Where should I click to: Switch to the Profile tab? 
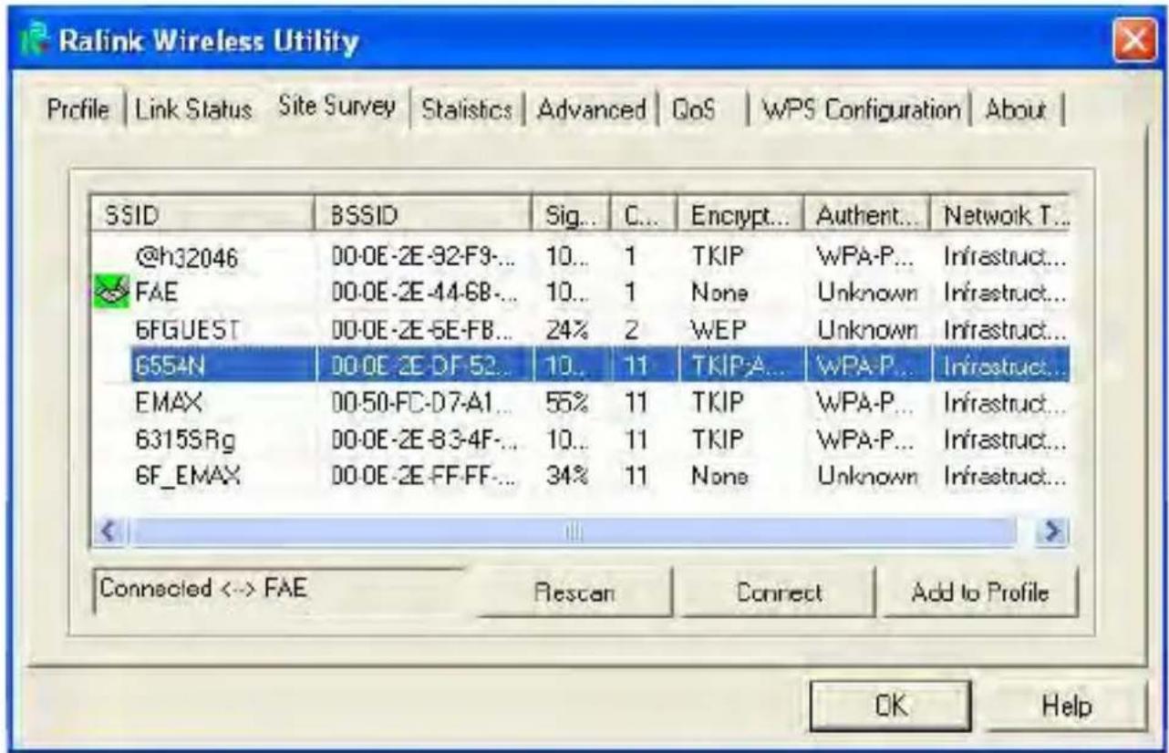click(x=78, y=110)
